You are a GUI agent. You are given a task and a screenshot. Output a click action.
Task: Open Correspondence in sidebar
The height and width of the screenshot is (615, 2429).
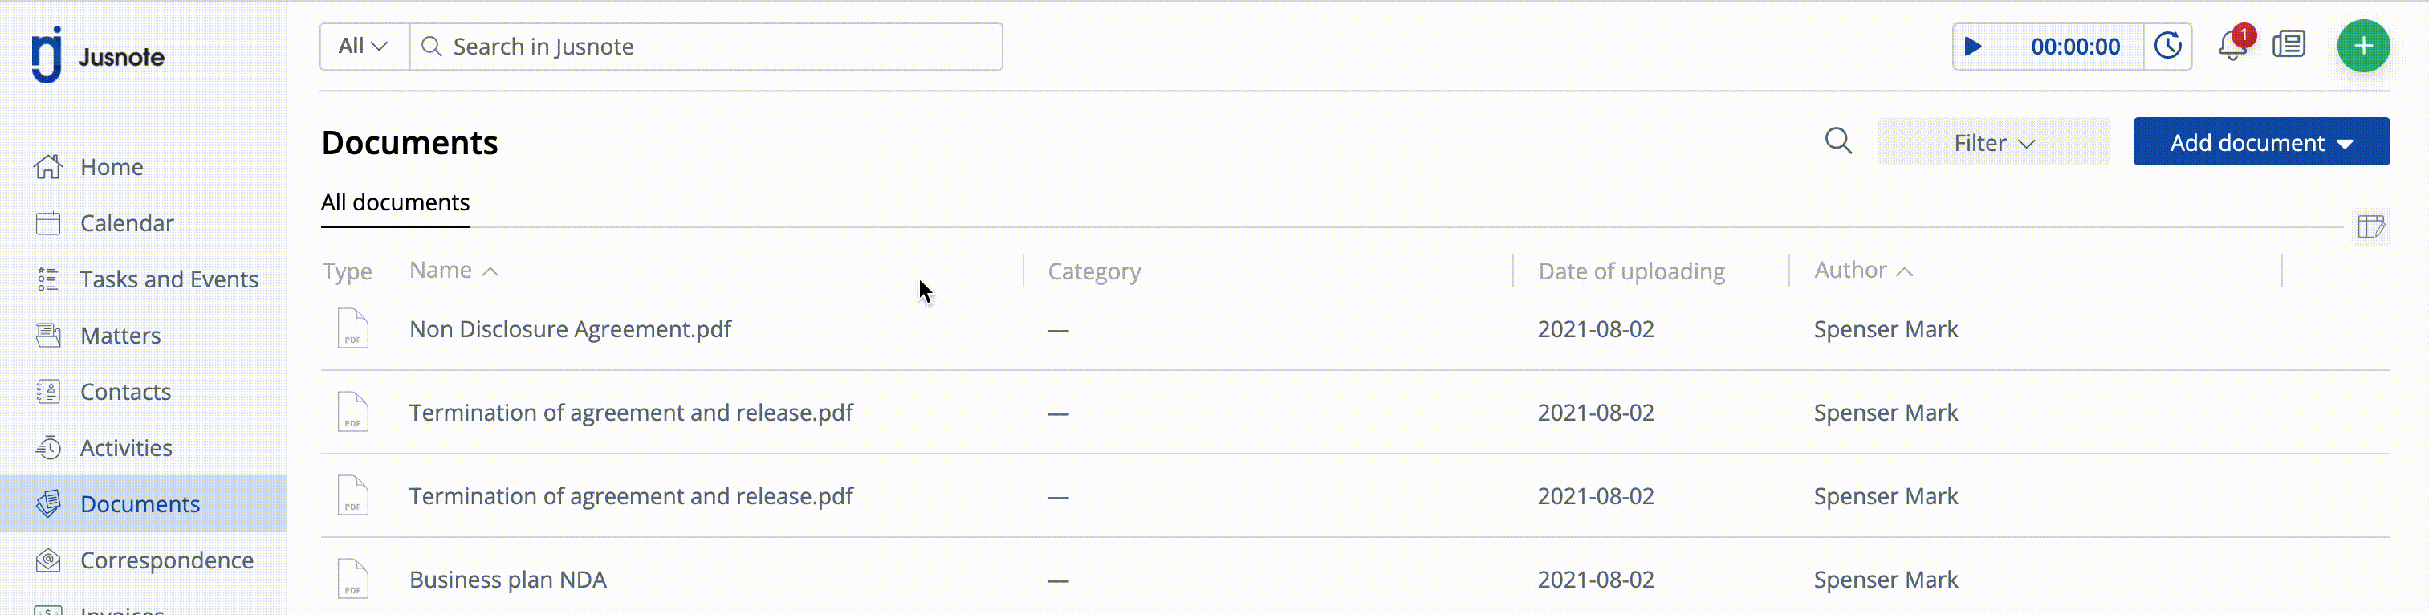click(166, 560)
